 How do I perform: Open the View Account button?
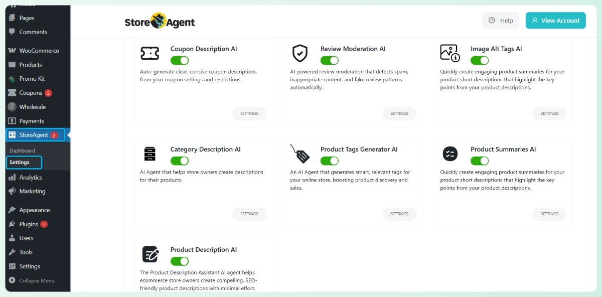click(x=555, y=21)
